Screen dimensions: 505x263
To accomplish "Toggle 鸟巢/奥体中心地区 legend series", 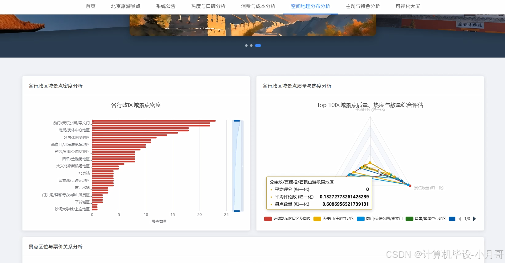I will click(x=426, y=219).
